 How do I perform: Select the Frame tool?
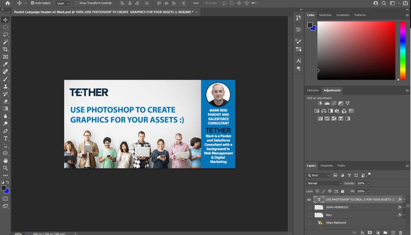(5, 57)
